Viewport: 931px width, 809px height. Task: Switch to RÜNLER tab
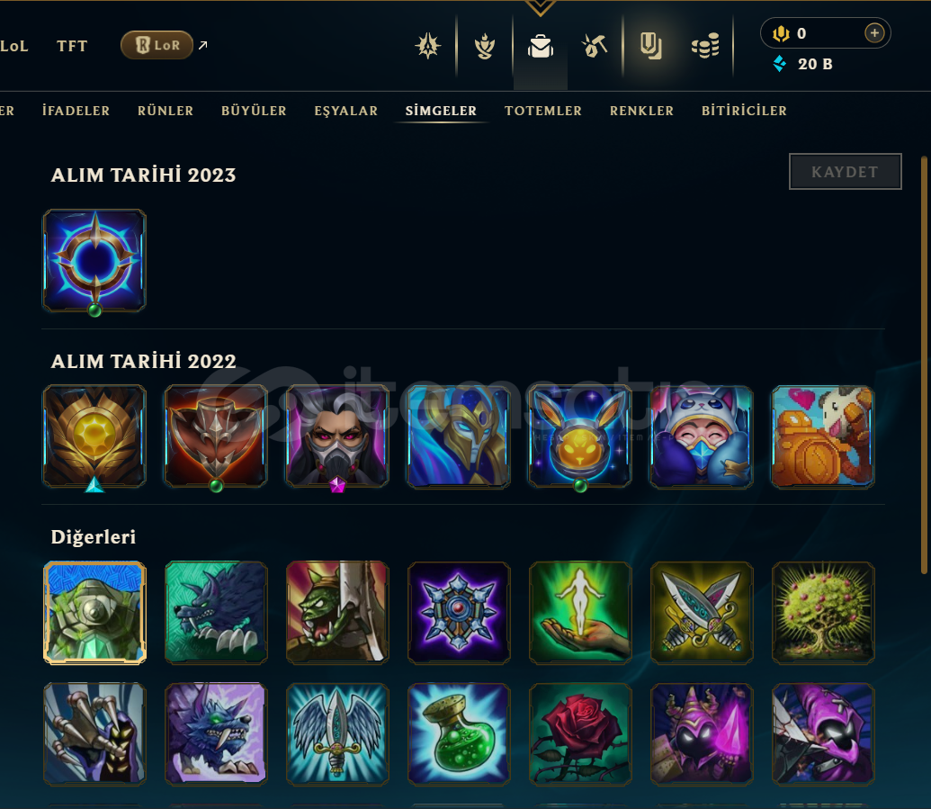click(166, 111)
